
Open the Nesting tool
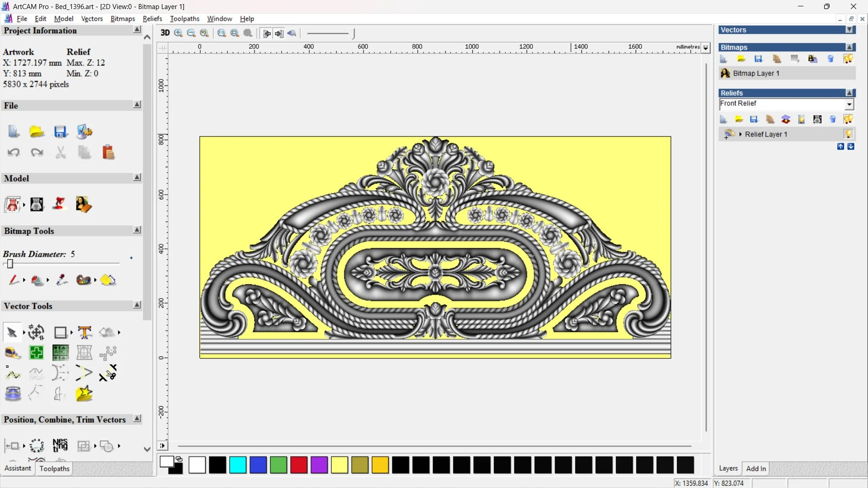click(60, 446)
